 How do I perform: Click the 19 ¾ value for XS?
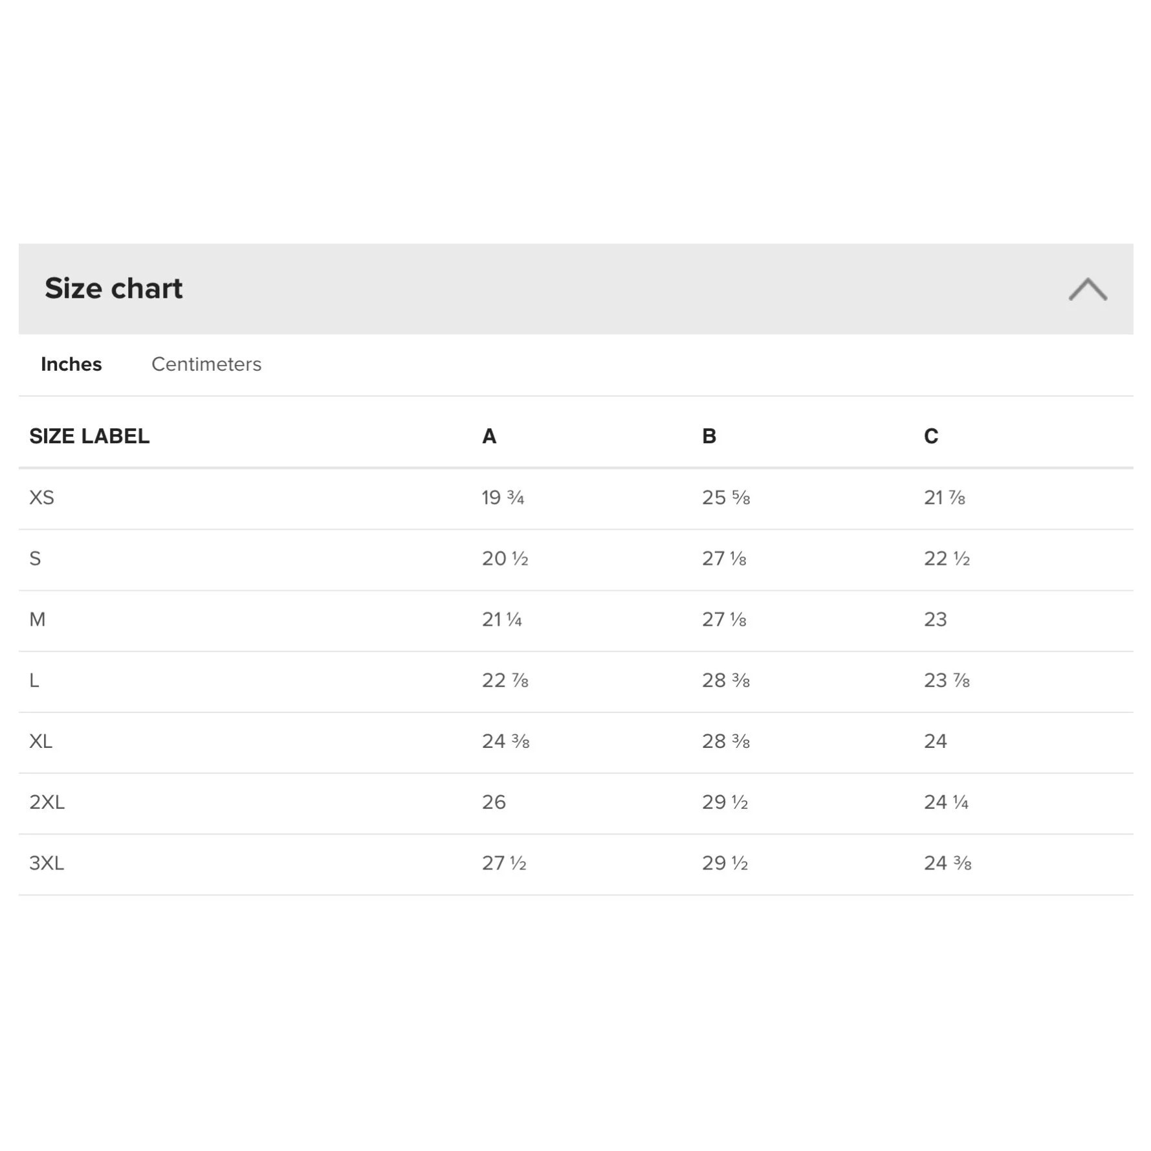[503, 498]
